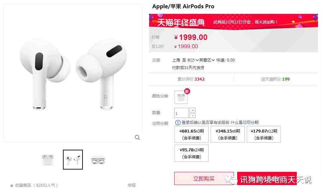Increase quantity with the up arrow

point(192,110)
